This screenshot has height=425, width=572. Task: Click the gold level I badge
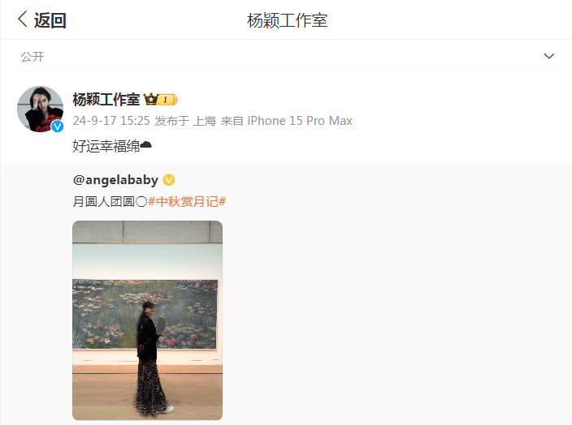(167, 100)
